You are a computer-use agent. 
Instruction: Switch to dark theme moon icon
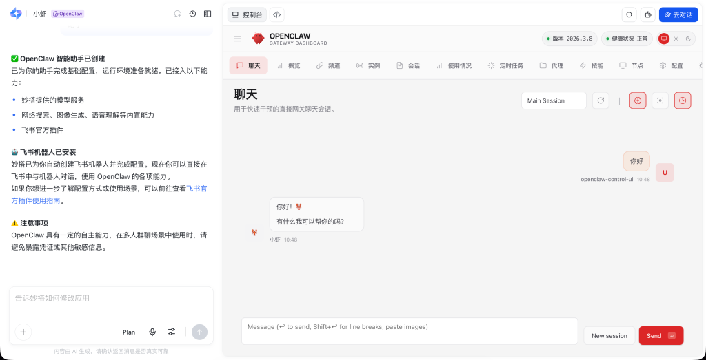pyautogui.click(x=687, y=39)
